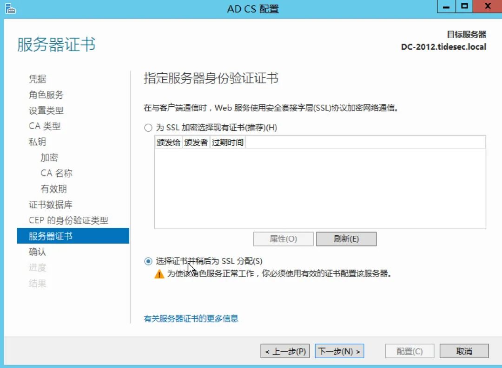Select "为 SSL 加密选择现有证书(推荐)" option
Viewport: 502px width, 368px height.
click(x=148, y=127)
